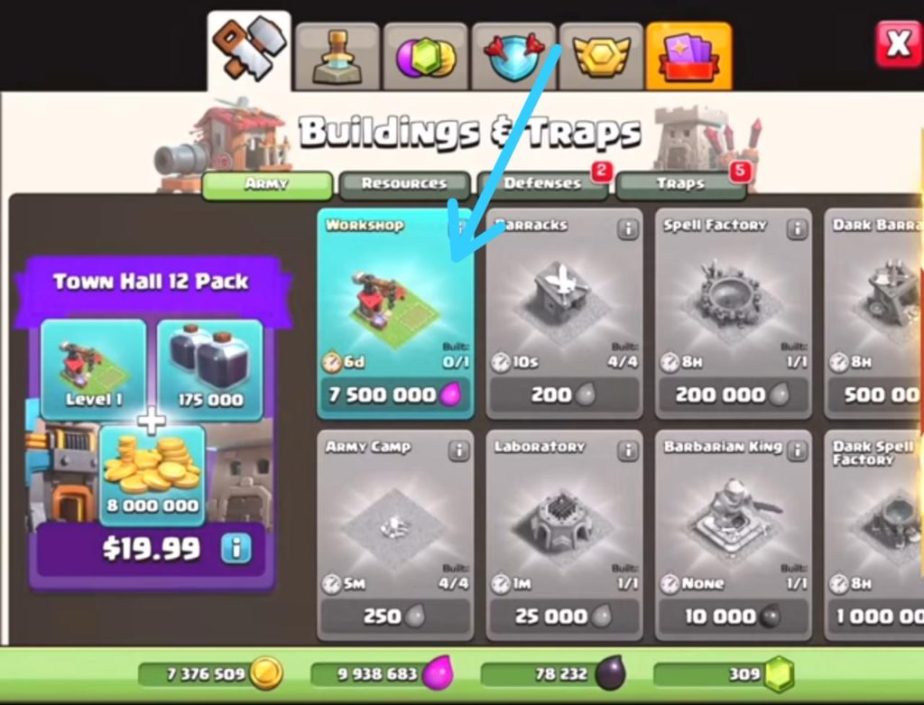
Task: Open the hammer and saw build tab
Action: [249, 51]
